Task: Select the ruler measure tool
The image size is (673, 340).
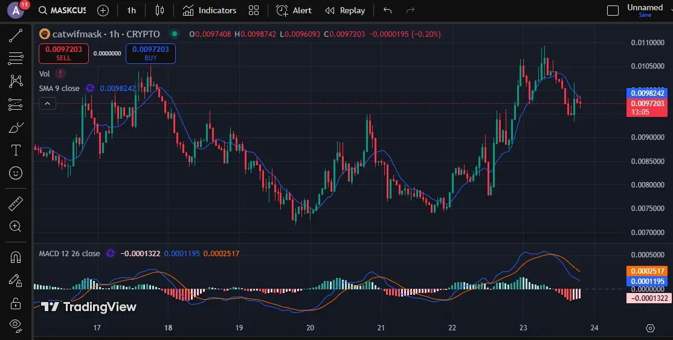Action: point(16,204)
